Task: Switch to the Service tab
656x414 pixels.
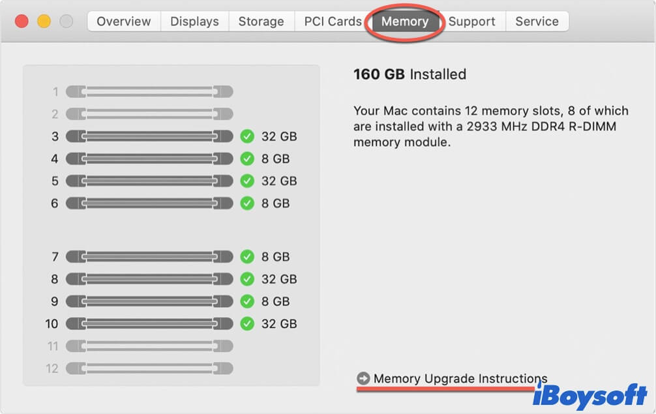Action: (x=537, y=22)
